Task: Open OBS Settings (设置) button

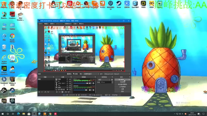Action: click(x=122, y=89)
